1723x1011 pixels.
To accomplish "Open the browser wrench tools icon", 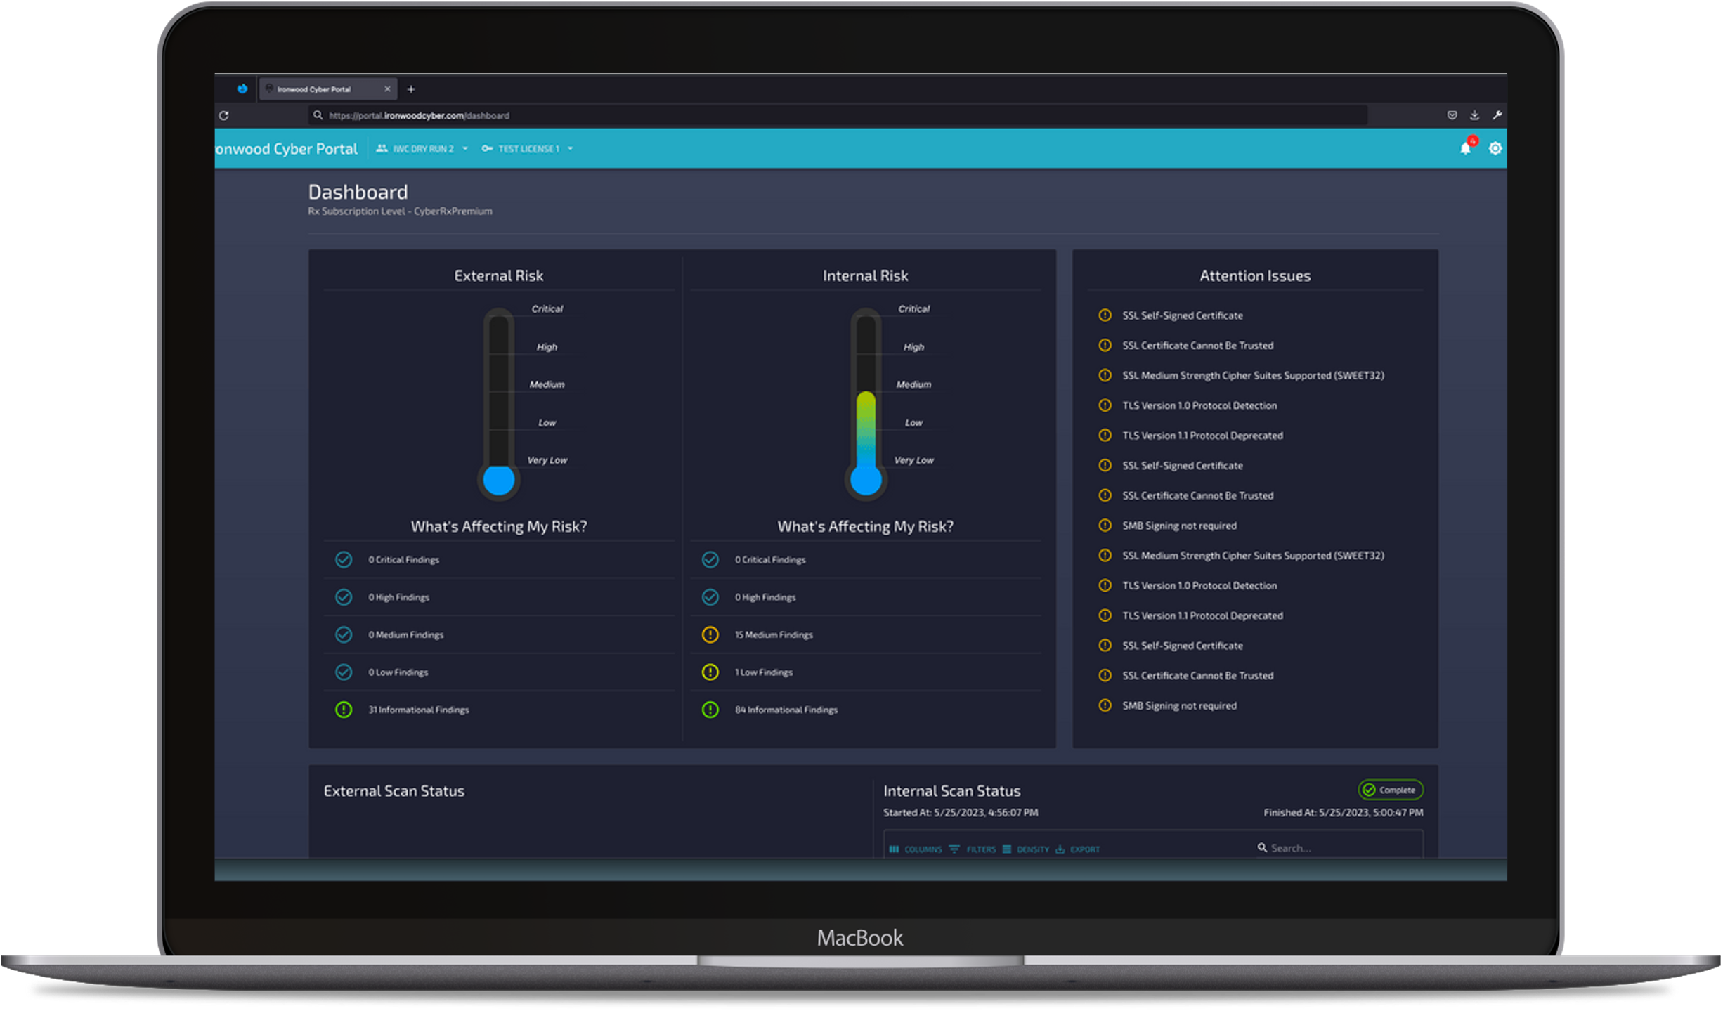I will click(x=1497, y=115).
